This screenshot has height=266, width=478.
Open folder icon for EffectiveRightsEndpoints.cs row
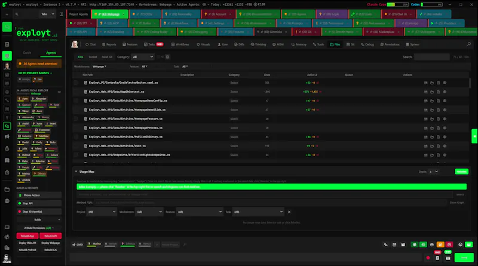coord(432,155)
